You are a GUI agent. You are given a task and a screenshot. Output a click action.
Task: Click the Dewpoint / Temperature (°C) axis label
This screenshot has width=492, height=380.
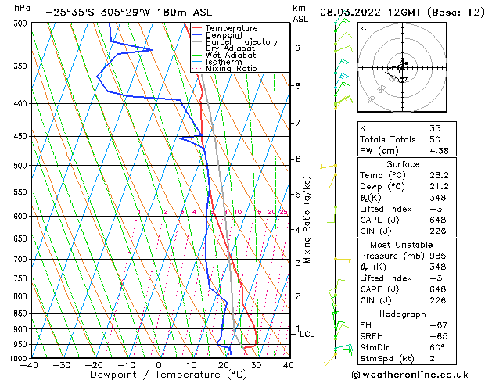tap(168, 375)
